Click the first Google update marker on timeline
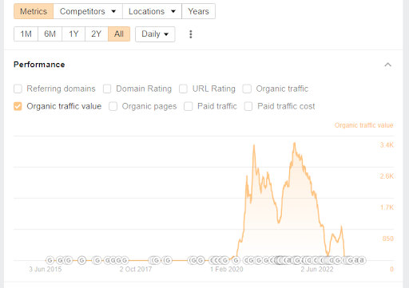The width and height of the screenshot is (409, 288). click(x=50, y=260)
